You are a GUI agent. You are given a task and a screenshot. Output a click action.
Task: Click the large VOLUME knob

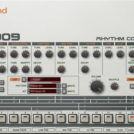click(x=96, y=86)
